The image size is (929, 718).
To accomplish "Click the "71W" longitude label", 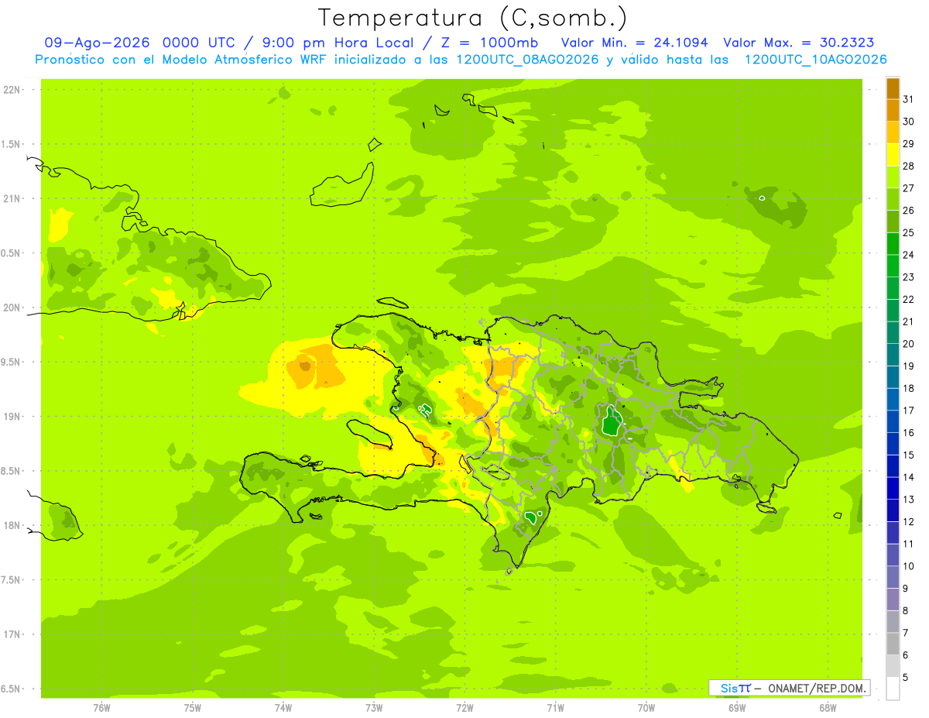I will click(x=555, y=708).
